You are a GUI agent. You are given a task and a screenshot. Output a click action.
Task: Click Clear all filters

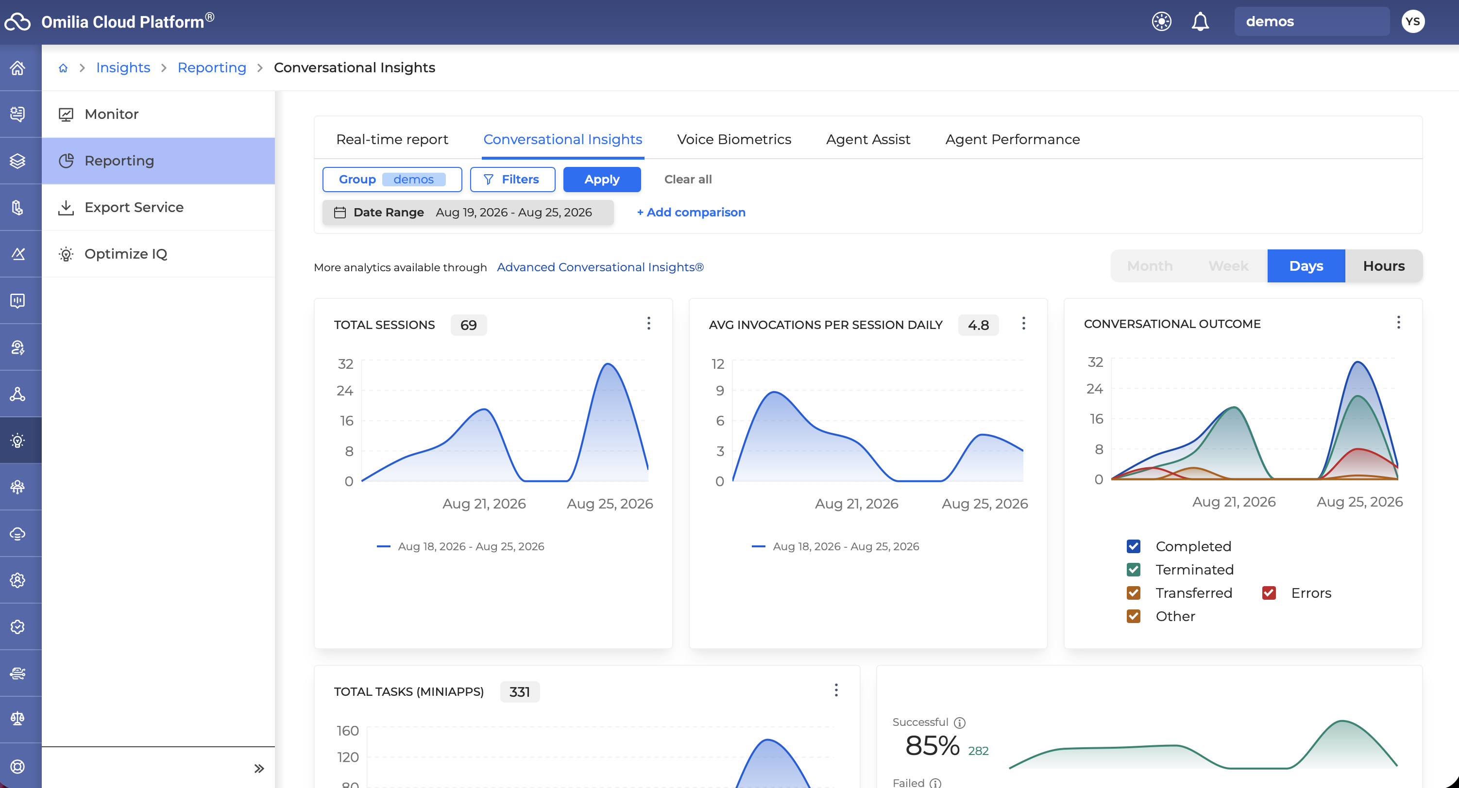688,180
